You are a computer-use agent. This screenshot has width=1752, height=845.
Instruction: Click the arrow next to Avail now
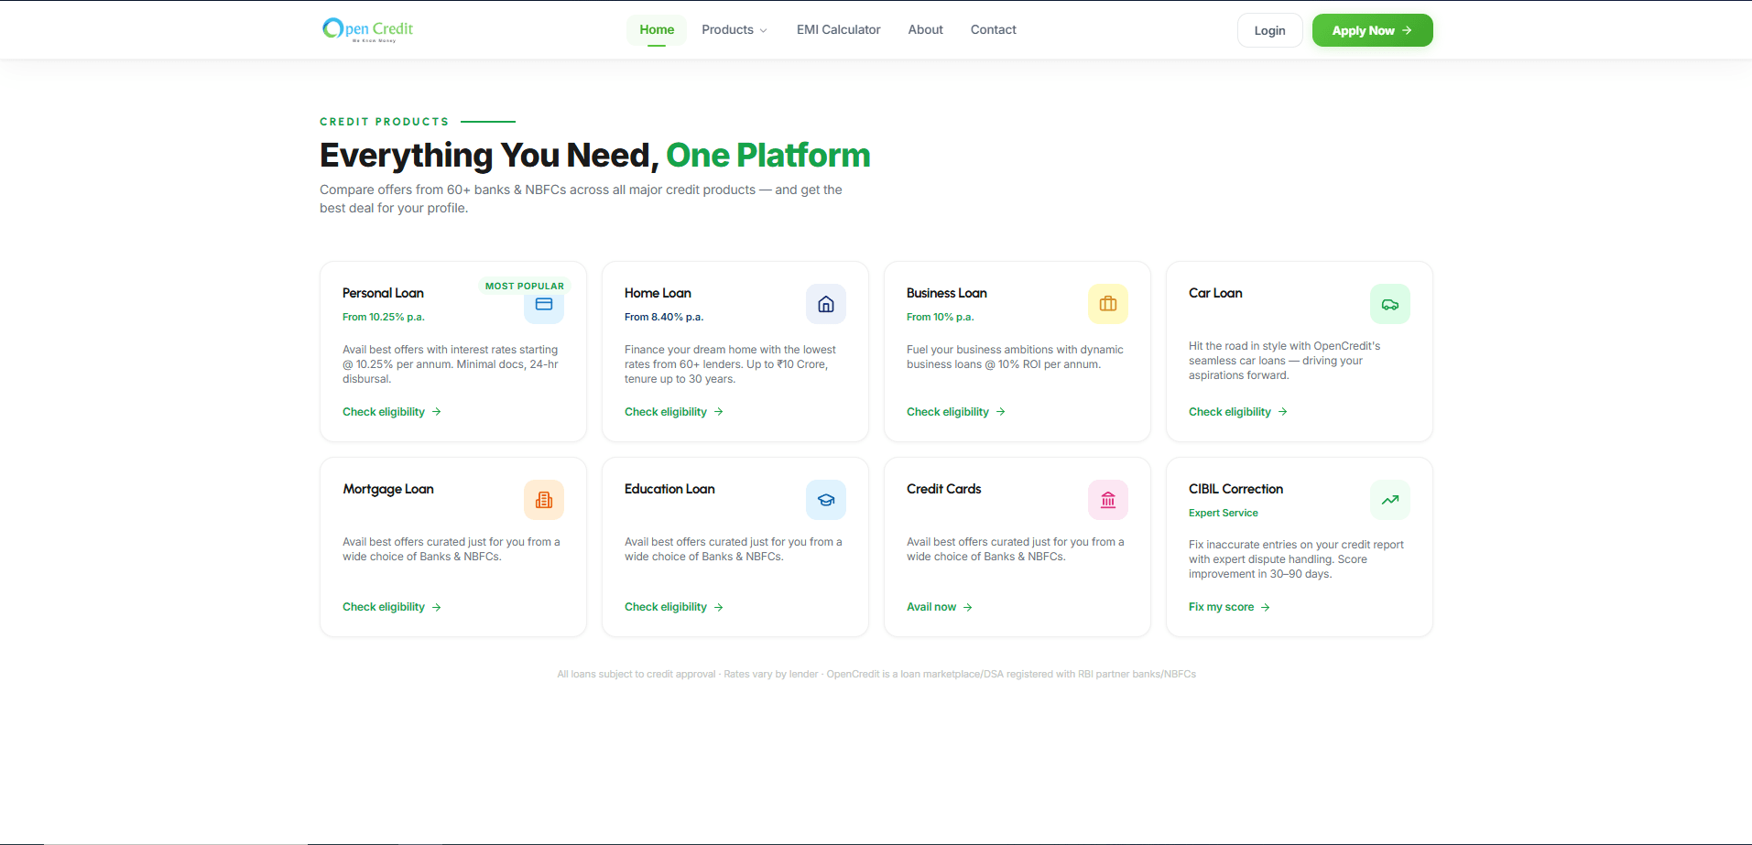[x=968, y=607]
